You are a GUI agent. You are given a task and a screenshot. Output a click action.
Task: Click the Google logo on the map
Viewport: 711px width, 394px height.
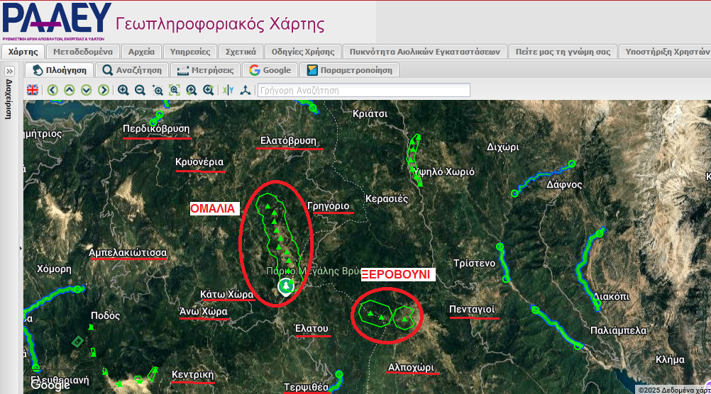pos(50,385)
